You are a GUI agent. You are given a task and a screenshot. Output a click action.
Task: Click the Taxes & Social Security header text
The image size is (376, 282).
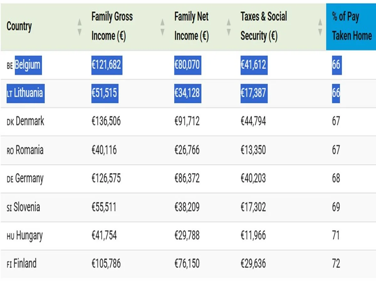pos(264,26)
